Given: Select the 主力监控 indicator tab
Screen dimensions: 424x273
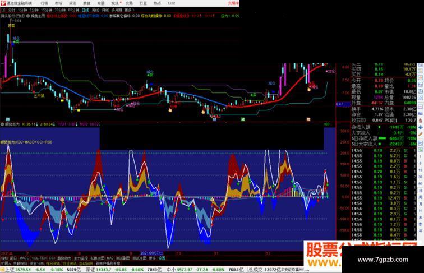Looking at the screenshot, I should click(81, 258).
